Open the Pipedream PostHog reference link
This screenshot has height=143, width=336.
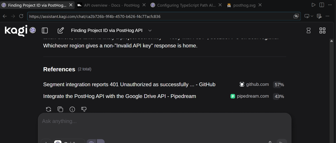click(120, 96)
